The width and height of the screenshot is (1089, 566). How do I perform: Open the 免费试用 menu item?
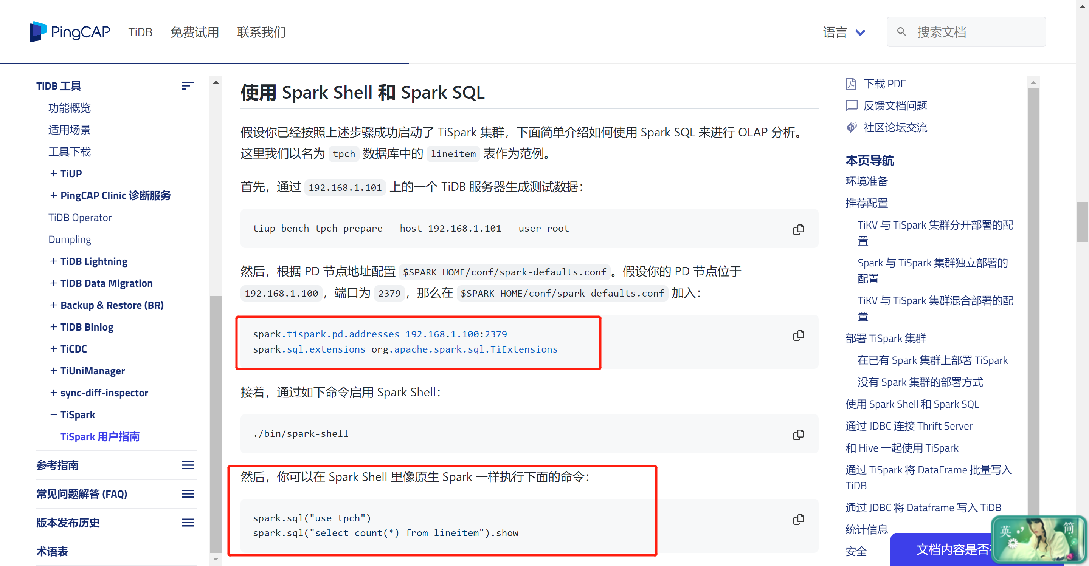click(x=194, y=32)
